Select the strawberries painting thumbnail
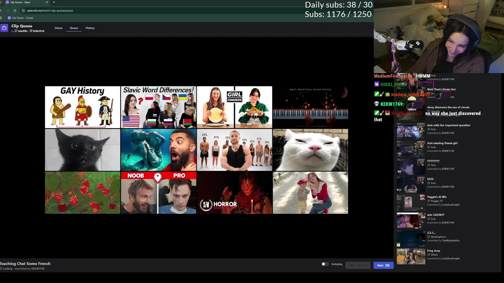504x283 pixels. pyautogui.click(x=82, y=193)
